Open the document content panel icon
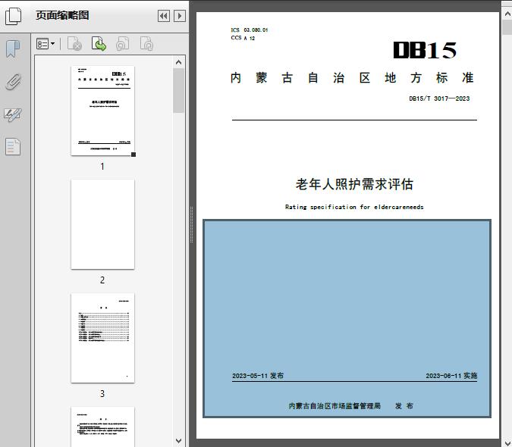The height and width of the screenshot is (447, 512). (13, 147)
